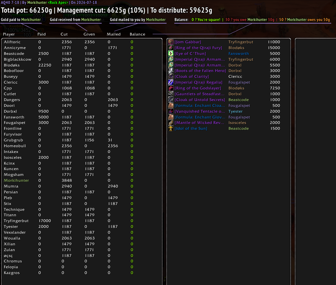The width and height of the screenshot is (336, 285).
Task: Click Imperial Qiraji Armament icon in 5500 row
Action: [170, 65]
